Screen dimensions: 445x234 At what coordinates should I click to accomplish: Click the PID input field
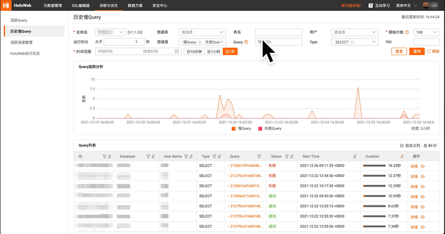426,42
